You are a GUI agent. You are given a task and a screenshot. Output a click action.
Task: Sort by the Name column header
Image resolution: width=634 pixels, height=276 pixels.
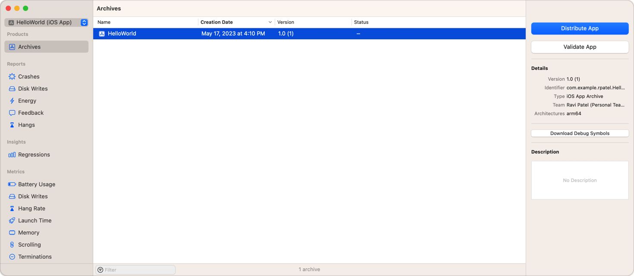146,22
